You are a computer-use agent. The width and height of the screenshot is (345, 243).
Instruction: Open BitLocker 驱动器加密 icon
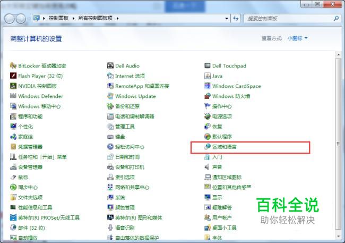(13, 66)
